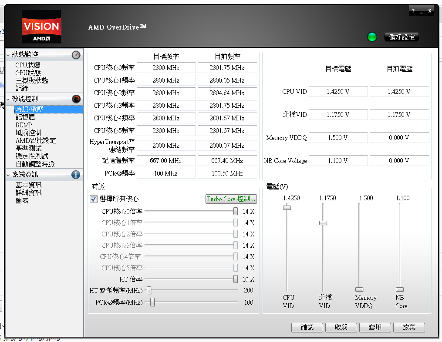Click the CPU核心4倍率 slider handle
This screenshot has width=442, height=342.
pos(236,256)
